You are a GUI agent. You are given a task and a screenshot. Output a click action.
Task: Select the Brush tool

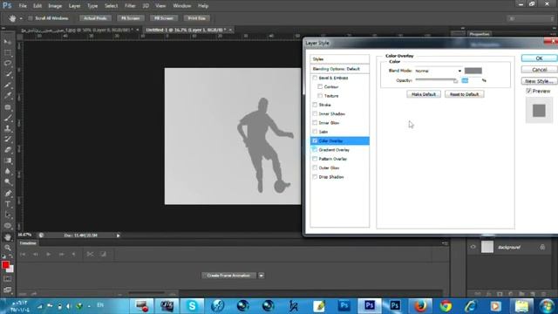8,118
